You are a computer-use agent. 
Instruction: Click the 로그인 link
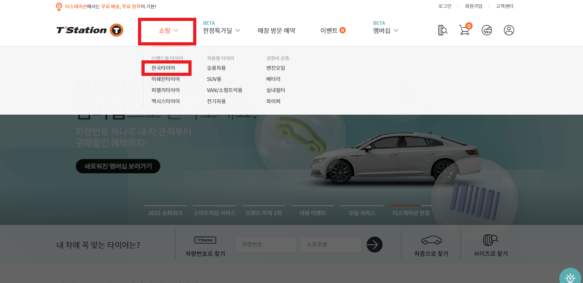pos(445,6)
